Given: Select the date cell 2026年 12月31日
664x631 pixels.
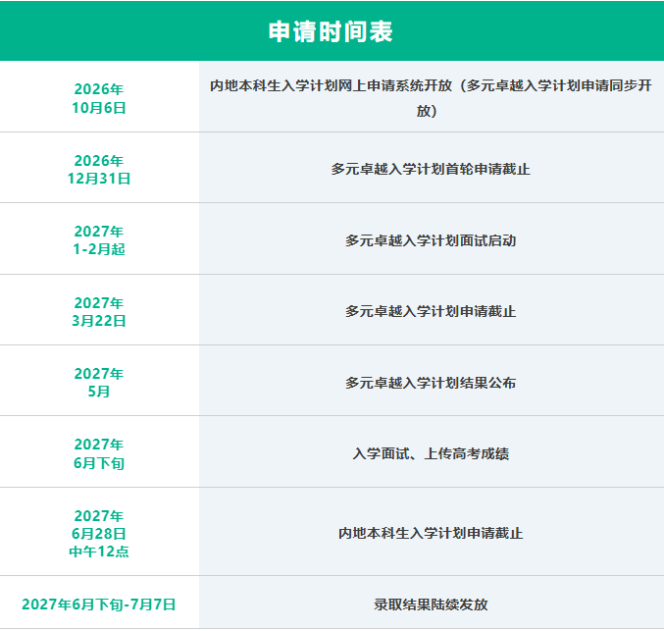Looking at the screenshot, I should (99, 170).
